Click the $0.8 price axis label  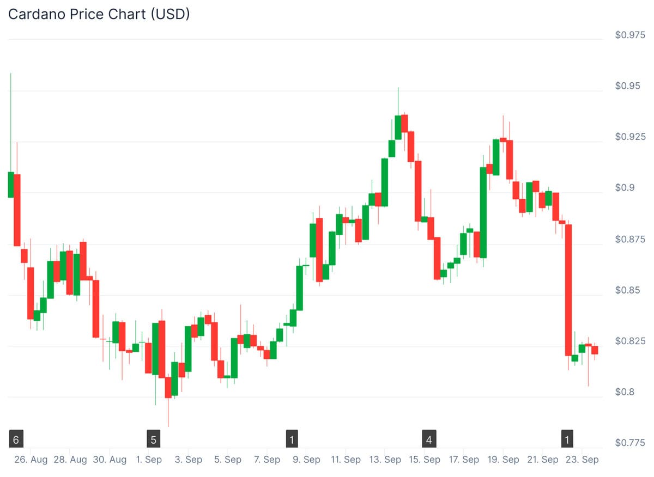pos(625,392)
